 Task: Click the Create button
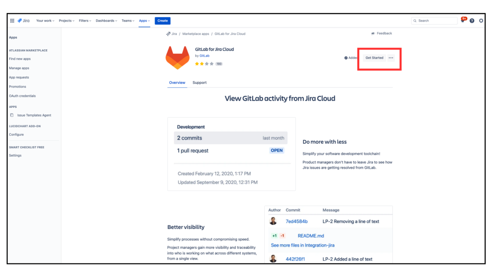click(x=163, y=21)
